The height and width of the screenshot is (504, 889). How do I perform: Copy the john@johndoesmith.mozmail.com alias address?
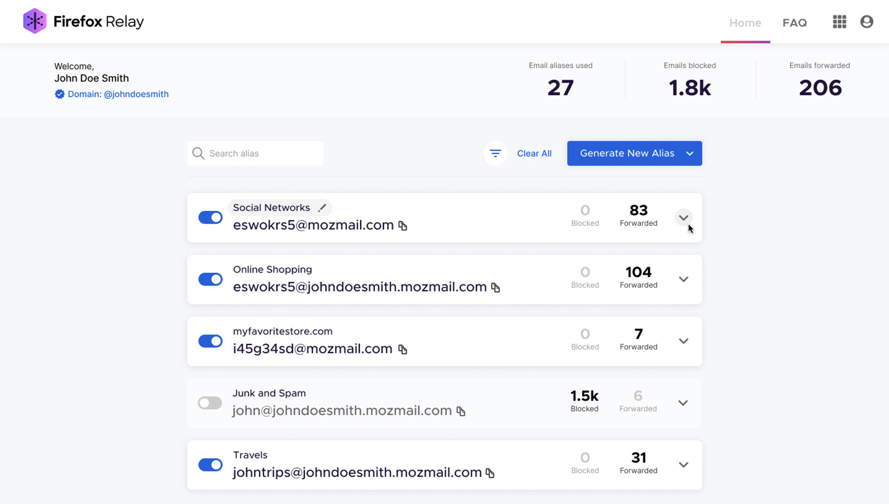461,411
